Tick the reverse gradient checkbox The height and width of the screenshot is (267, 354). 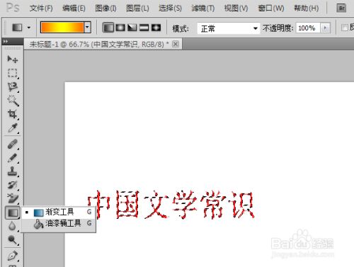pyautogui.click(x=344, y=28)
